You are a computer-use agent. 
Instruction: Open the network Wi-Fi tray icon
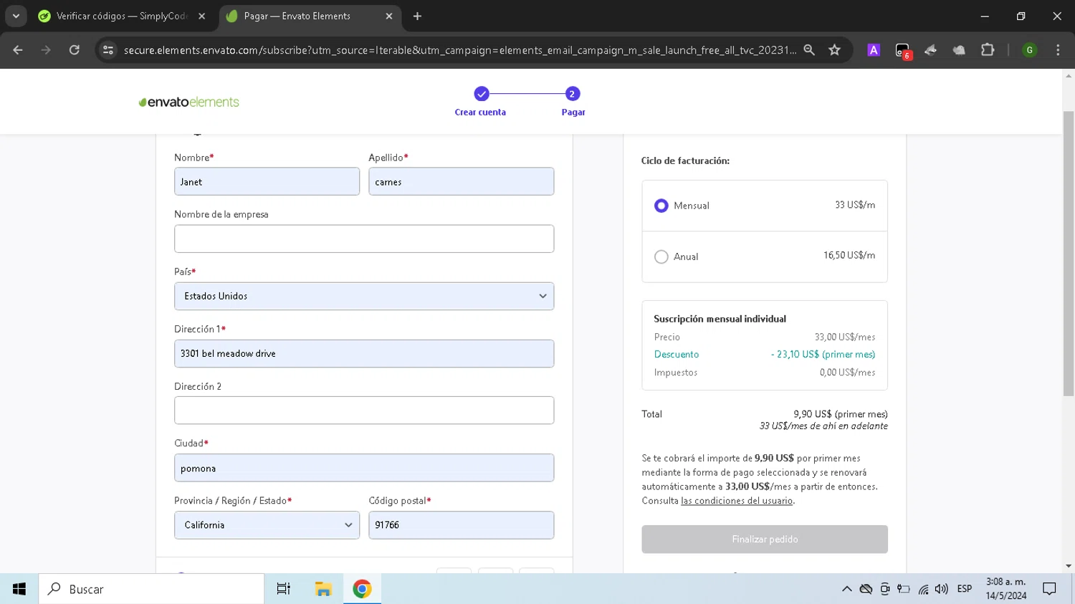[x=923, y=589]
